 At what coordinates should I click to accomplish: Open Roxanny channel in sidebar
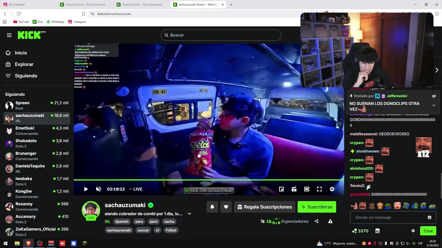(x=37, y=206)
